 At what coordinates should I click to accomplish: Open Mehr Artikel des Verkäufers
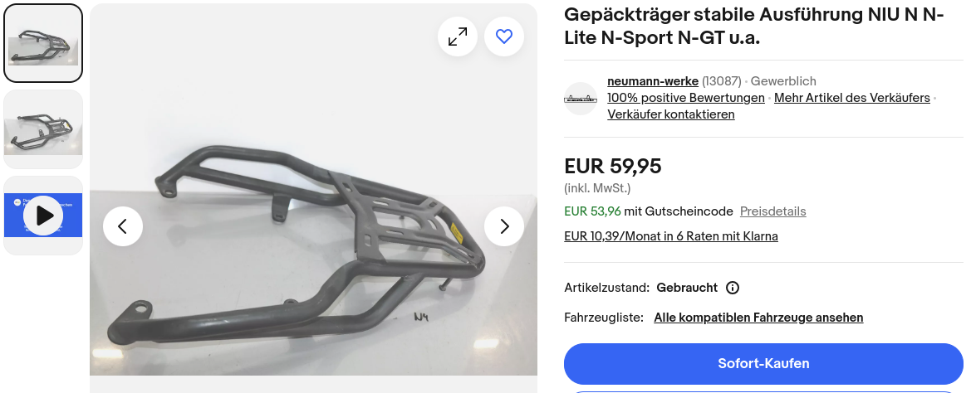click(851, 98)
